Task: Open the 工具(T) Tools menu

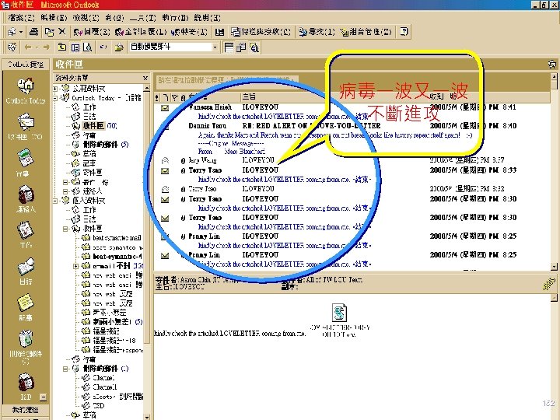Action: point(142,17)
